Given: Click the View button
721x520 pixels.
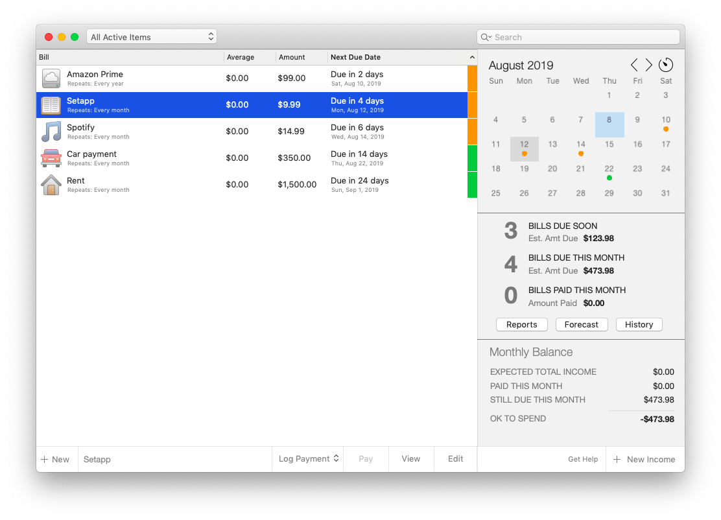Looking at the screenshot, I should (411, 459).
